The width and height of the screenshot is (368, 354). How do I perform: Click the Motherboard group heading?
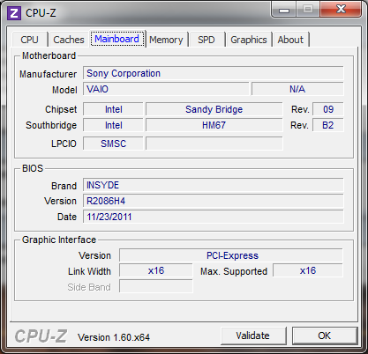(x=49, y=55)
